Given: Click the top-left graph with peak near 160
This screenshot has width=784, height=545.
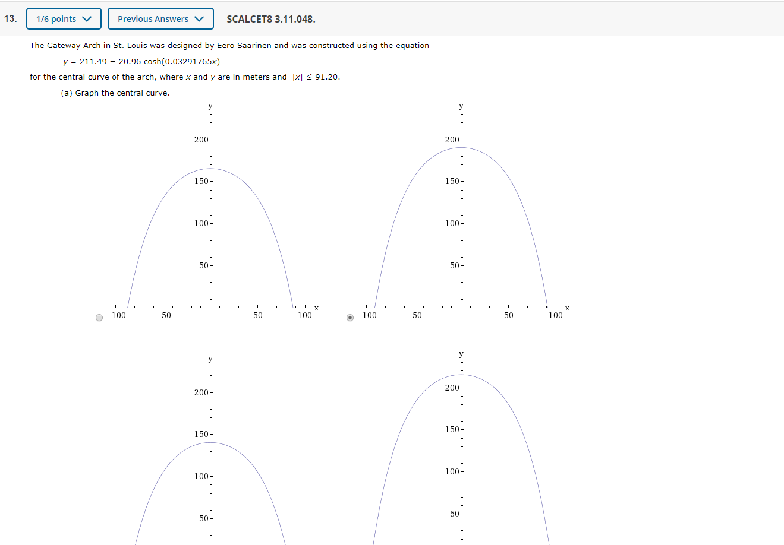Looking at the screenshot, I should pos(210,208).
